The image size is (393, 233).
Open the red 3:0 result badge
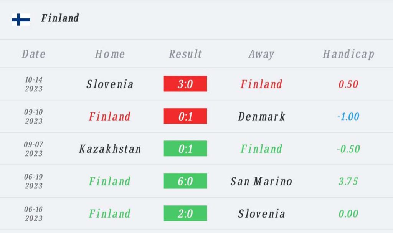[185, 84]
